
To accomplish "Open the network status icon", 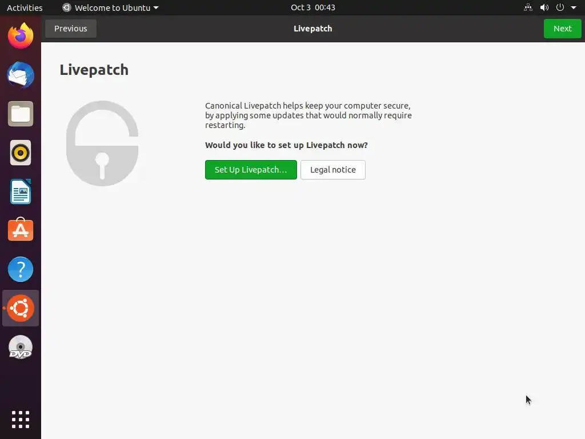I will pyautogui.click(x=528, y=7).
